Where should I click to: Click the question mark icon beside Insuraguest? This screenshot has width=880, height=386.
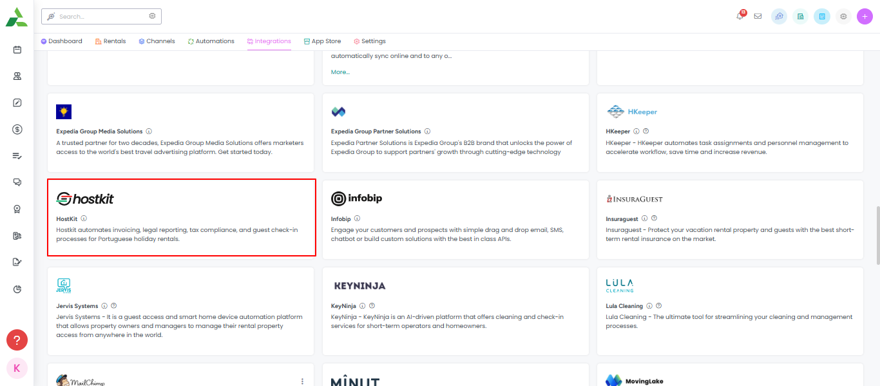[655, 218]
